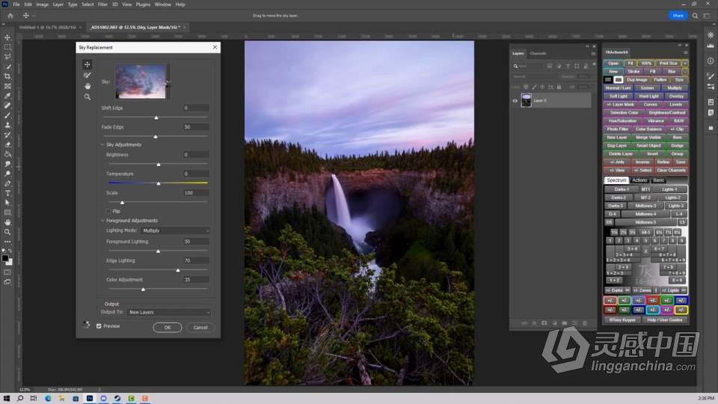The image size is (718, 404).
Task: Open the Filter menu
Action: tap(102, 4)
